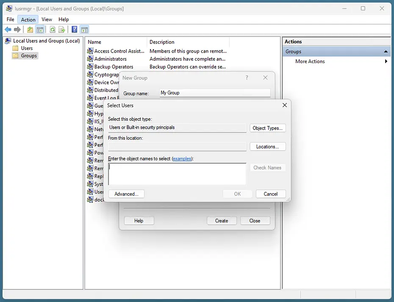Image resolution: width=394 pixels, height=302 pixels.
Task: Click the Groups folder icon in tree
Action: tap(16, 55)
